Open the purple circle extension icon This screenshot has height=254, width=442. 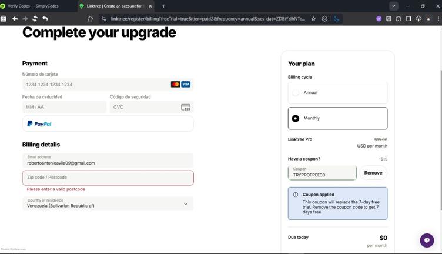[x=379, y=19]
